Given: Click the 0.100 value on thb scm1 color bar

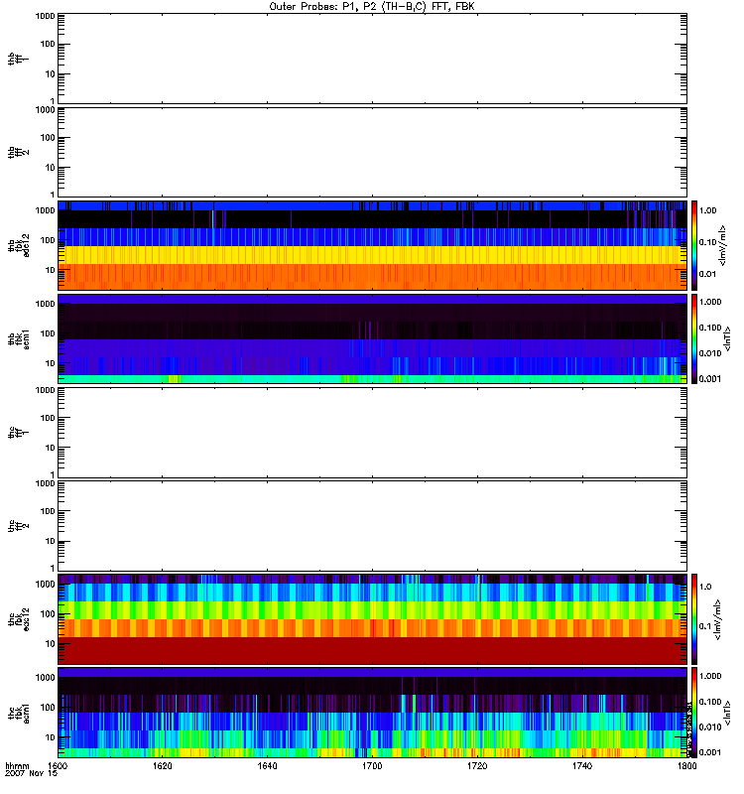Looking at the screenshot, I should point(710,328).
